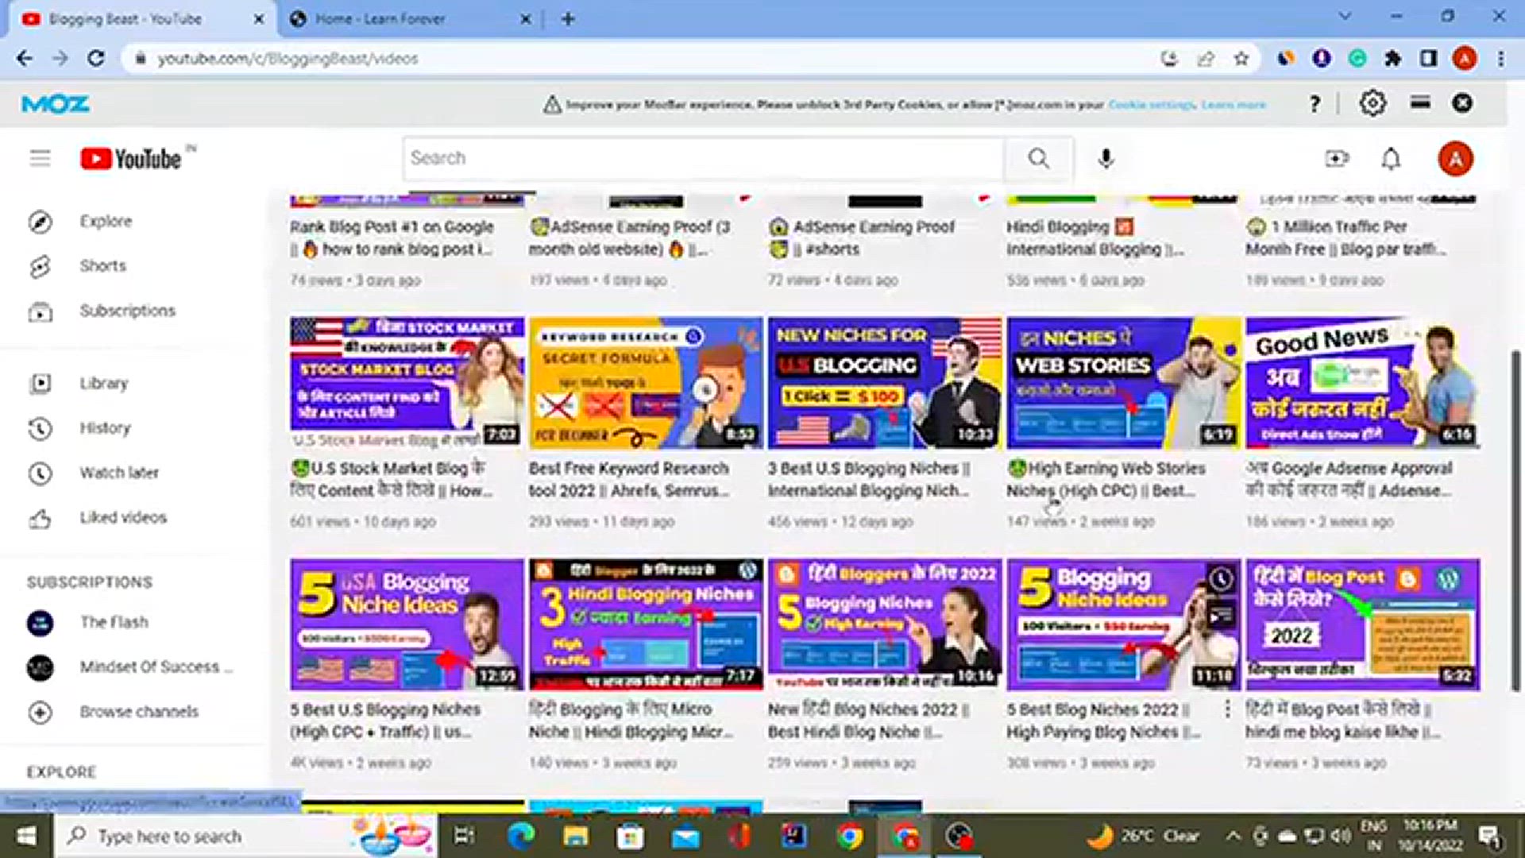1525x858 pixels.
Task: Click the page vertical scrollbar
Action: point(1516,520)
